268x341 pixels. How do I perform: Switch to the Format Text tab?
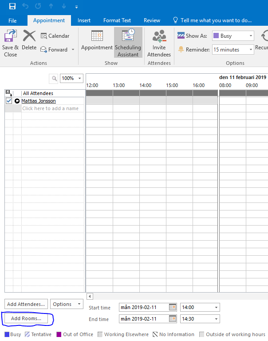click(x=117, y=20)
